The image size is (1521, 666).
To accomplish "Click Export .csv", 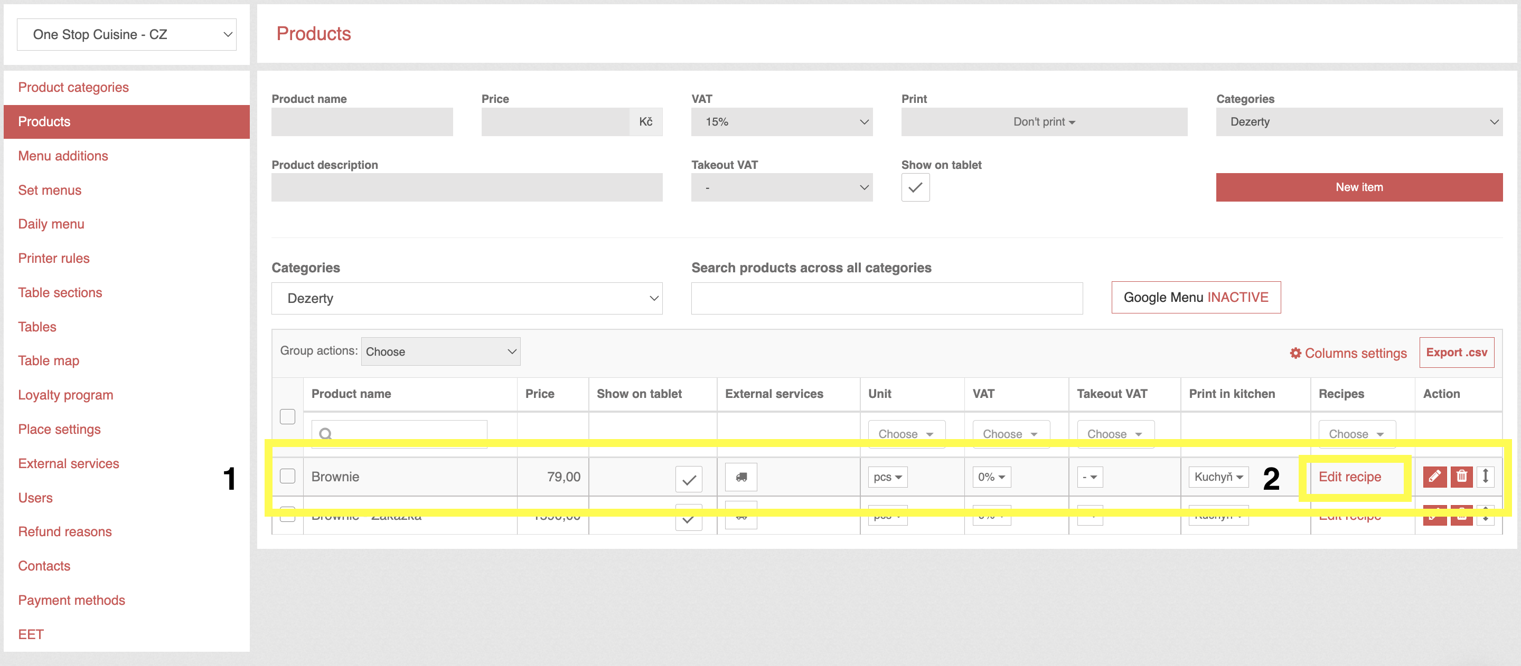I will (1456, 352).
